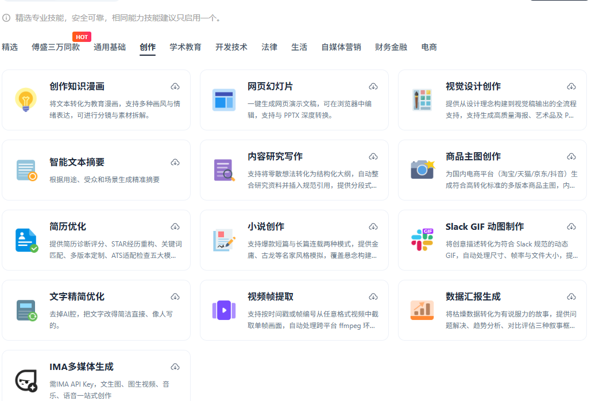Click the bar chart icon on 数据汇报生成
This screenshot has width=599, height=401.
pos(422,311)
